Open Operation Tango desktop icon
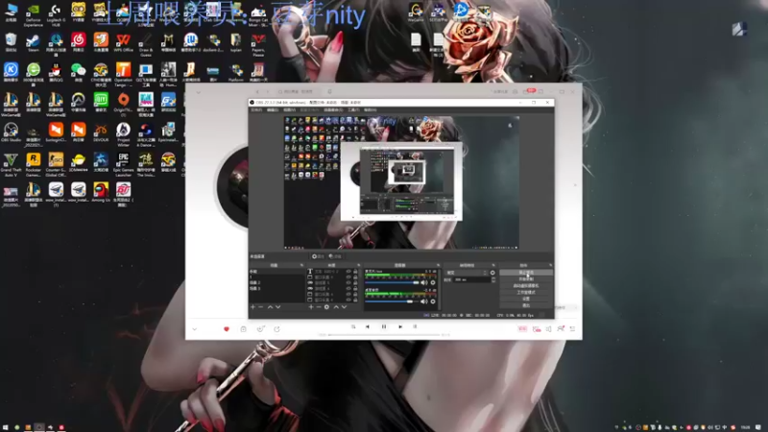The height and width of the screenshot is (432, 768). (x=124, y=75)
